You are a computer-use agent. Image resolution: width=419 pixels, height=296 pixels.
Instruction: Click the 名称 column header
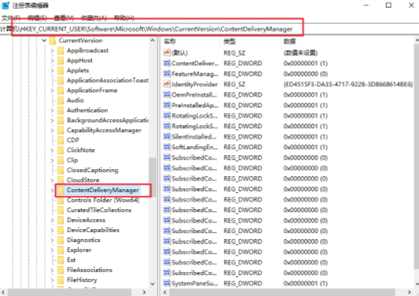point(169,42)
